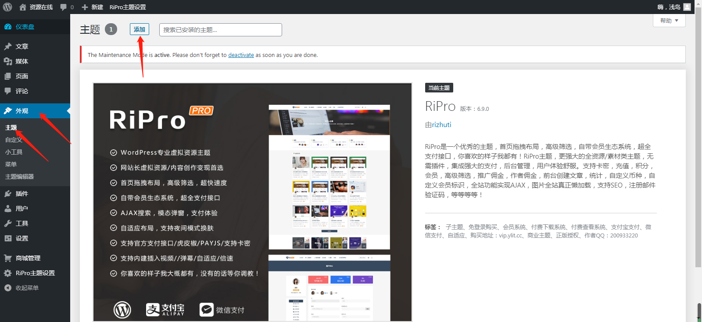Click the 插件 plug icon
This screenshot has height=322, width=702.
[8, 194]
